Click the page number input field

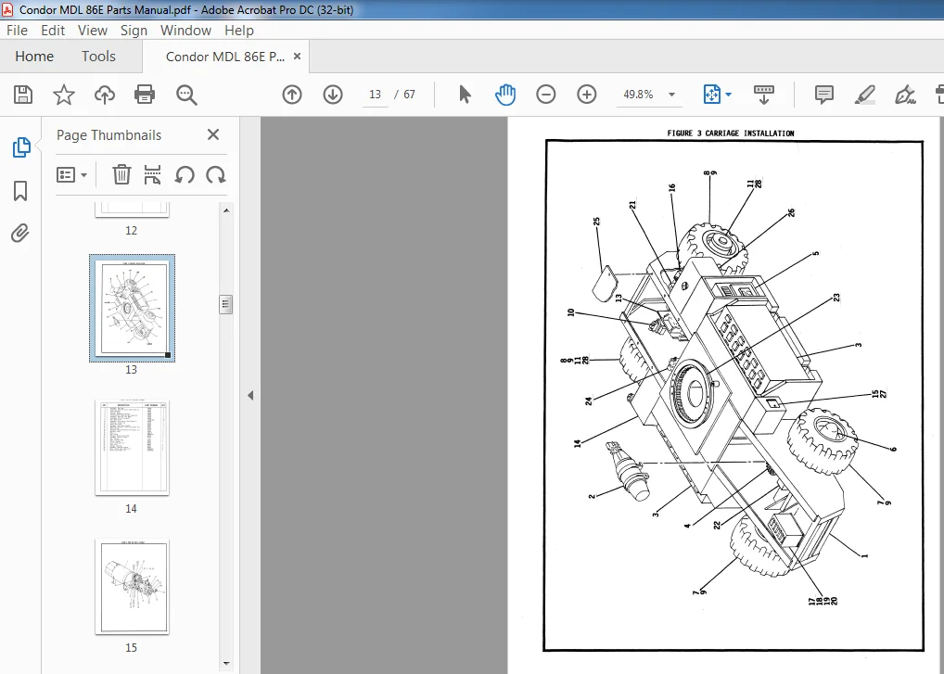375,95
